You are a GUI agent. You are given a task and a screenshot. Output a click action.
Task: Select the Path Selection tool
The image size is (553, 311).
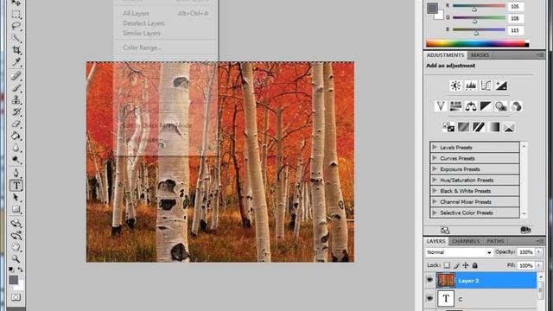click(16, 198)
